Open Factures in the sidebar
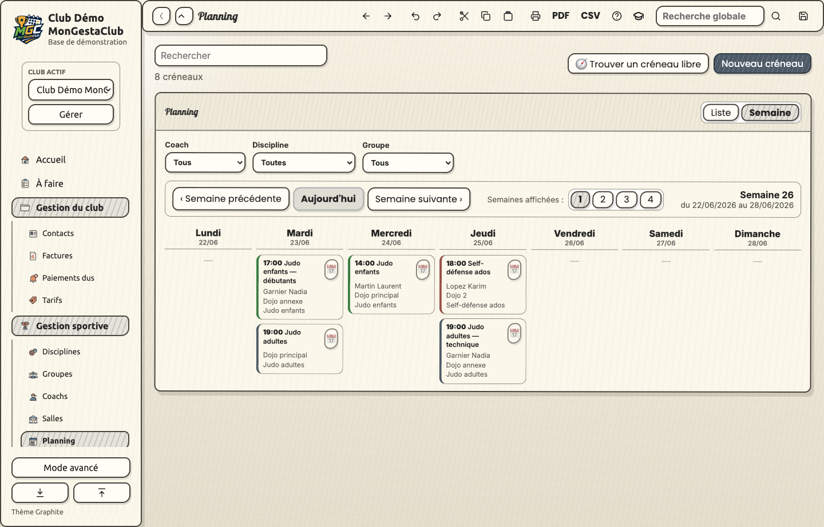The image size is (824, 527). tap(57, 255)
